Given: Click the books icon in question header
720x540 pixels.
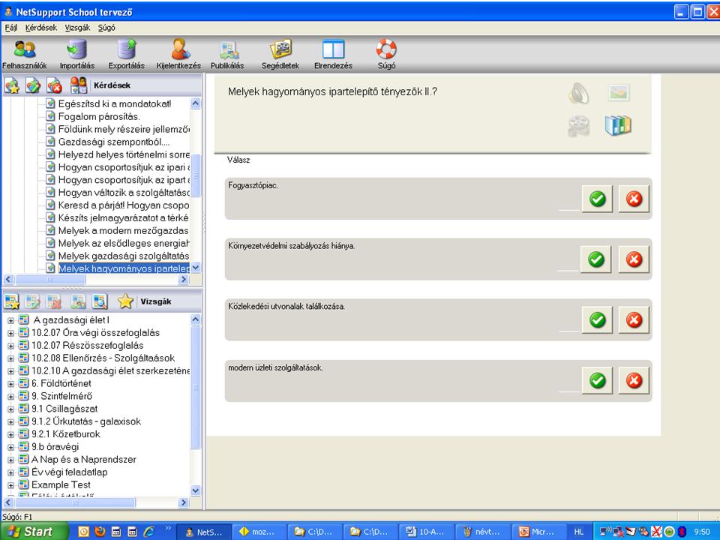Looking at the screenshot, I should coord(618,125).
